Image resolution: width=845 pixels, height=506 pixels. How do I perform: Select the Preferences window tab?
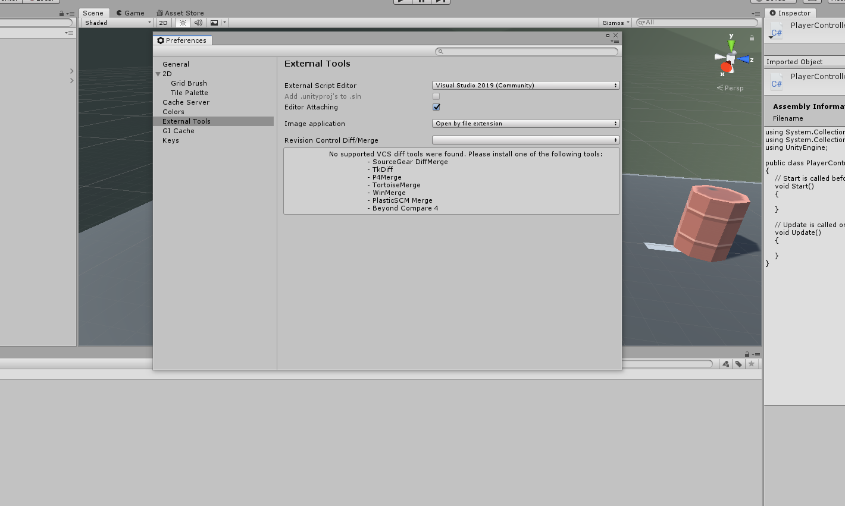pyautogui.click(x=182, y=40)
